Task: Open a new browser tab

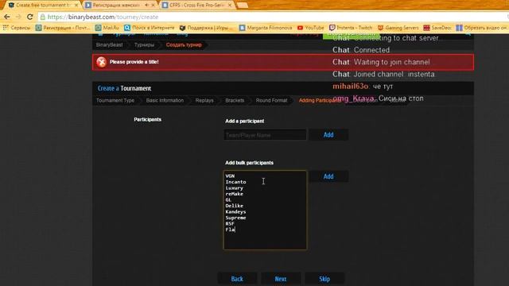Action: click(x=242, y=6)
